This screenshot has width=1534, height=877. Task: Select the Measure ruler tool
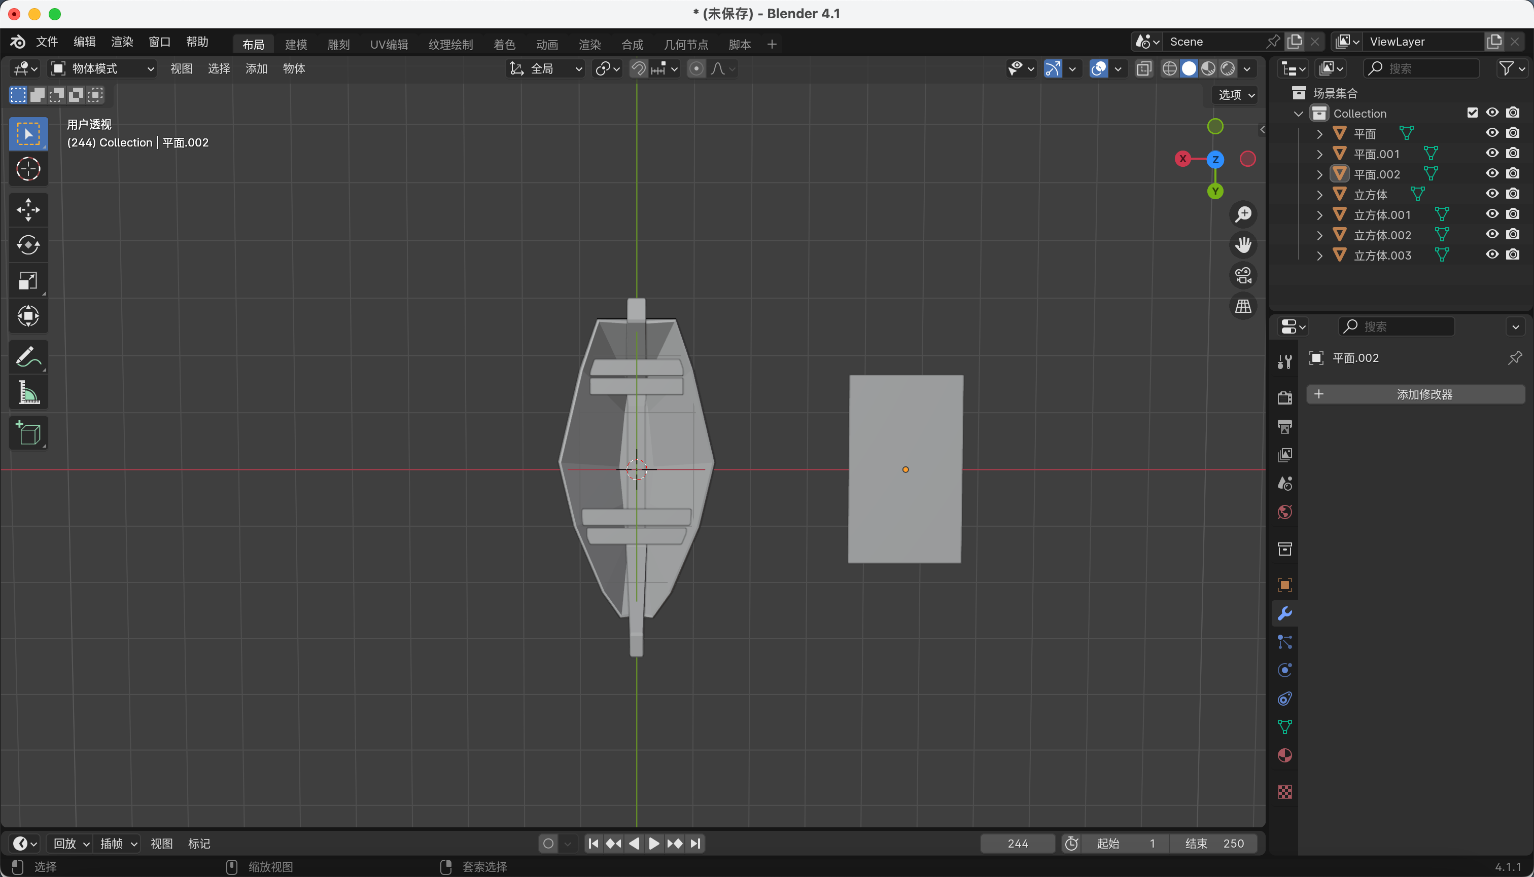click(x=28, y=393)
